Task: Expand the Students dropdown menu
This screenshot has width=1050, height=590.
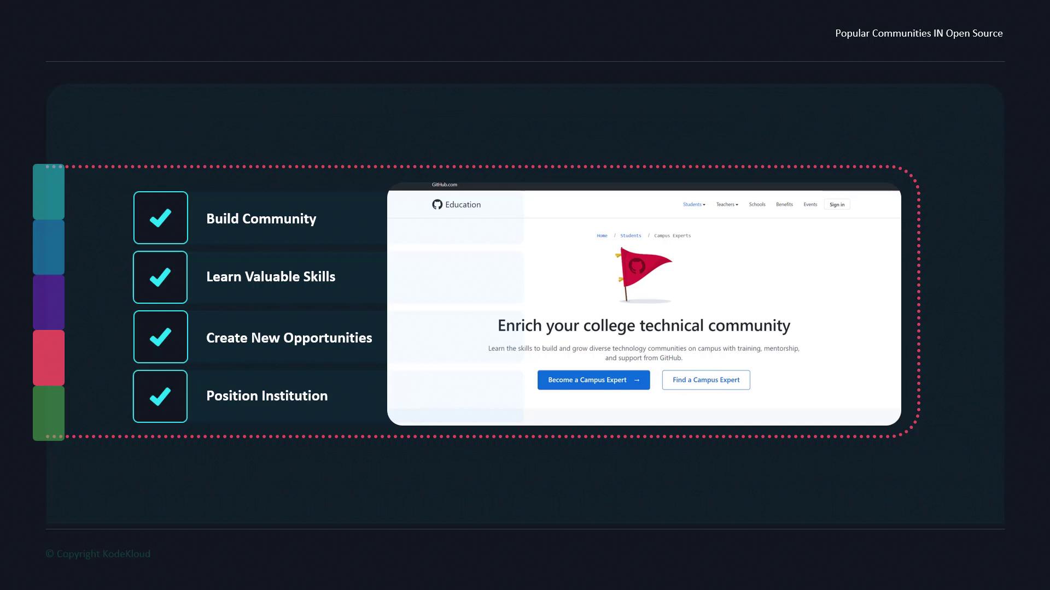Action: point(694,204)
